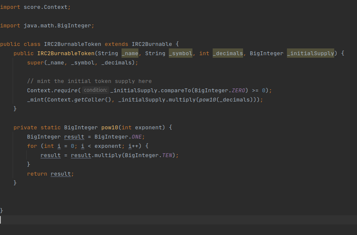Click the _name parameter in constructor signature
Image resolution: width=357 pixels, height=235 pixels.
130,53
